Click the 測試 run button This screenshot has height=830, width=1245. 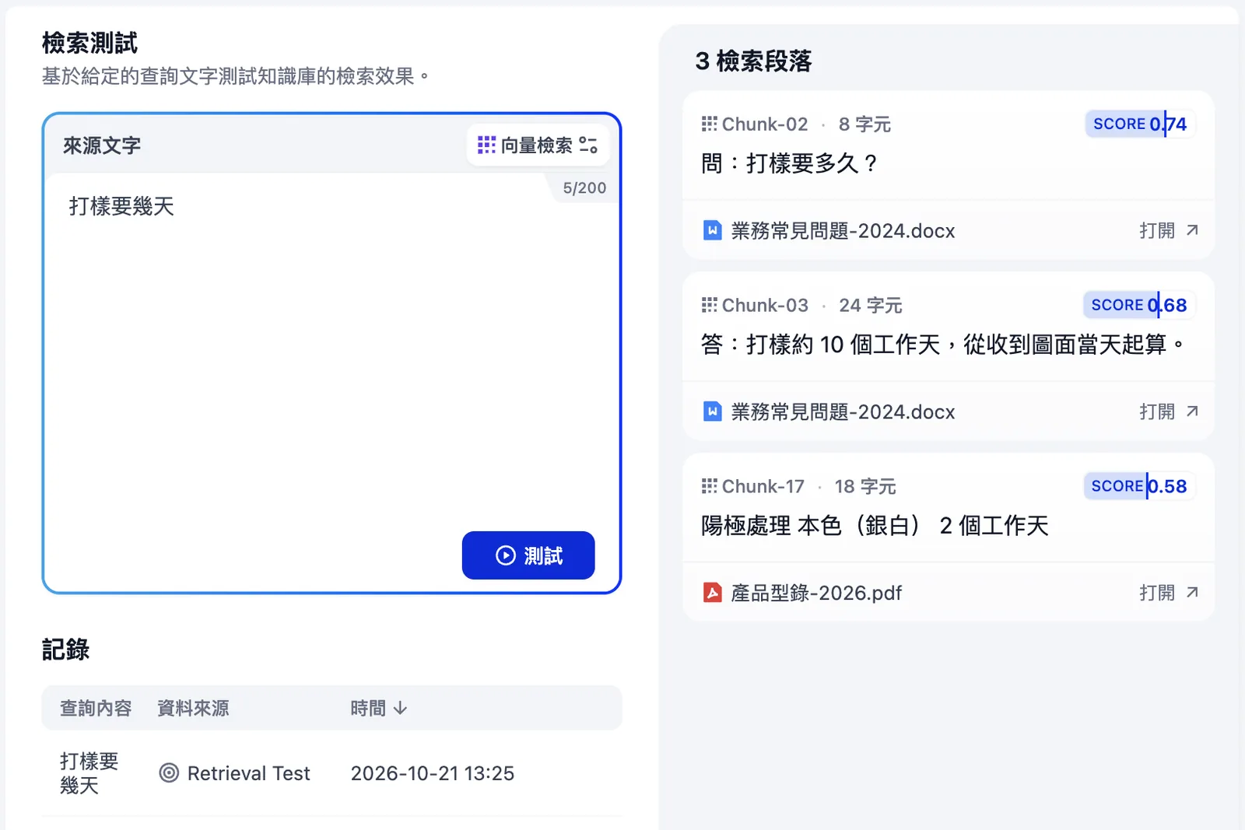528,555
